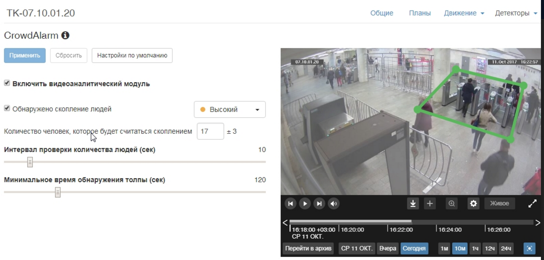Select the СР 11 ОКТ. date button
544x260 pixels.
pyautogui.click(x=357, y=249)
